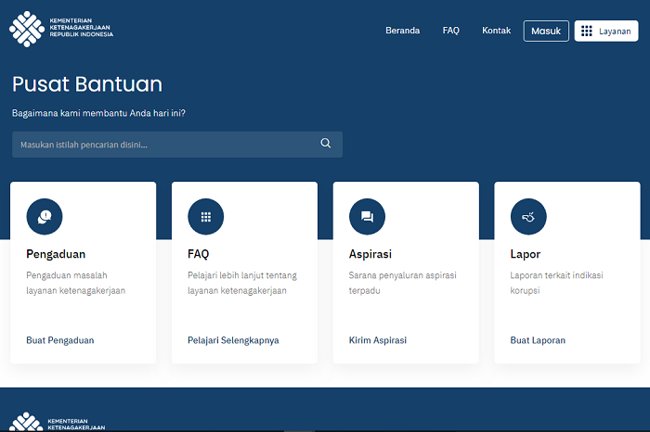Click the Kementerian Ketenagakerjaan logo in header
This screenshot has height=432, width=650.
coord(61,29)
